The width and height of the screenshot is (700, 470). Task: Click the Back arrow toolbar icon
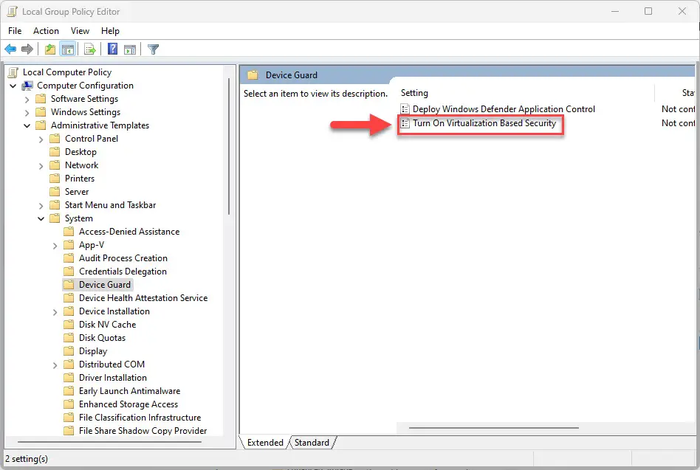(11, 49)
